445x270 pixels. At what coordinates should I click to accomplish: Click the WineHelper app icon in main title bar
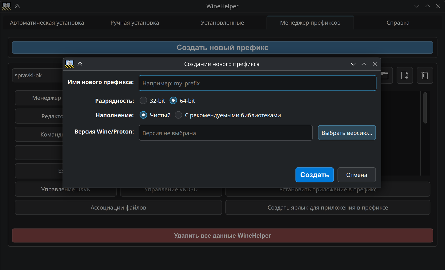[x=7, y=6]
